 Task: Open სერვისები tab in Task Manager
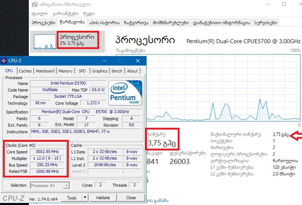266,23
